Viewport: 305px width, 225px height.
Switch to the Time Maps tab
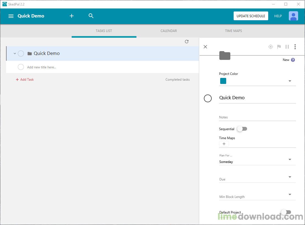coord(233,31)
